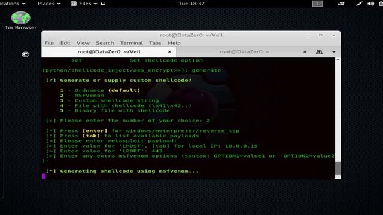
Task: Open the terminal Help menu
Action: tap(174, 43)
